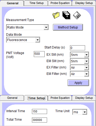
Task: Click the Start Delay (s) label
Action: (x=55, y=47)
